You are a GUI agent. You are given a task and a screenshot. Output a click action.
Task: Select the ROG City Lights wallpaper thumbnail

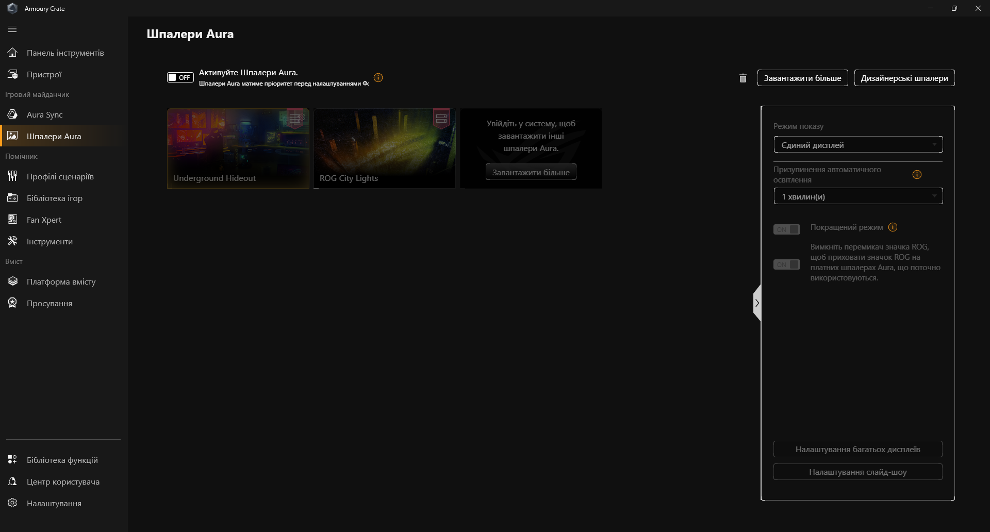385,148
